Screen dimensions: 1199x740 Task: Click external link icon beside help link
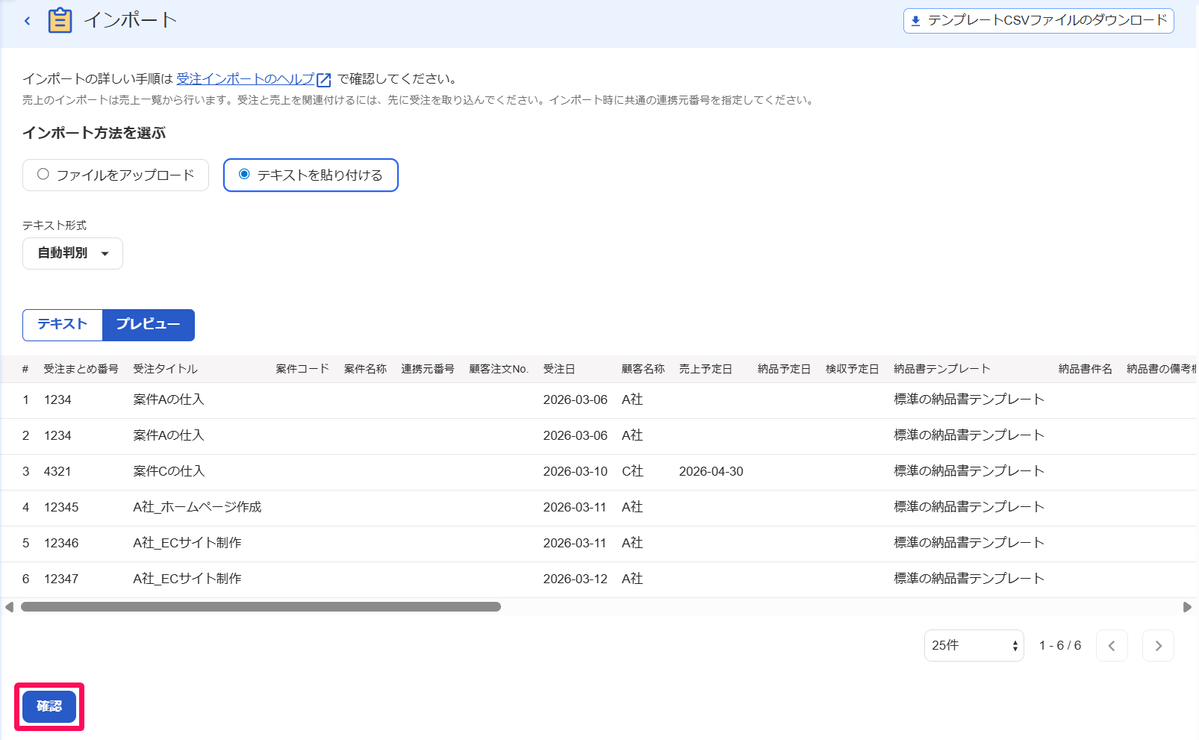pos(324,80)
